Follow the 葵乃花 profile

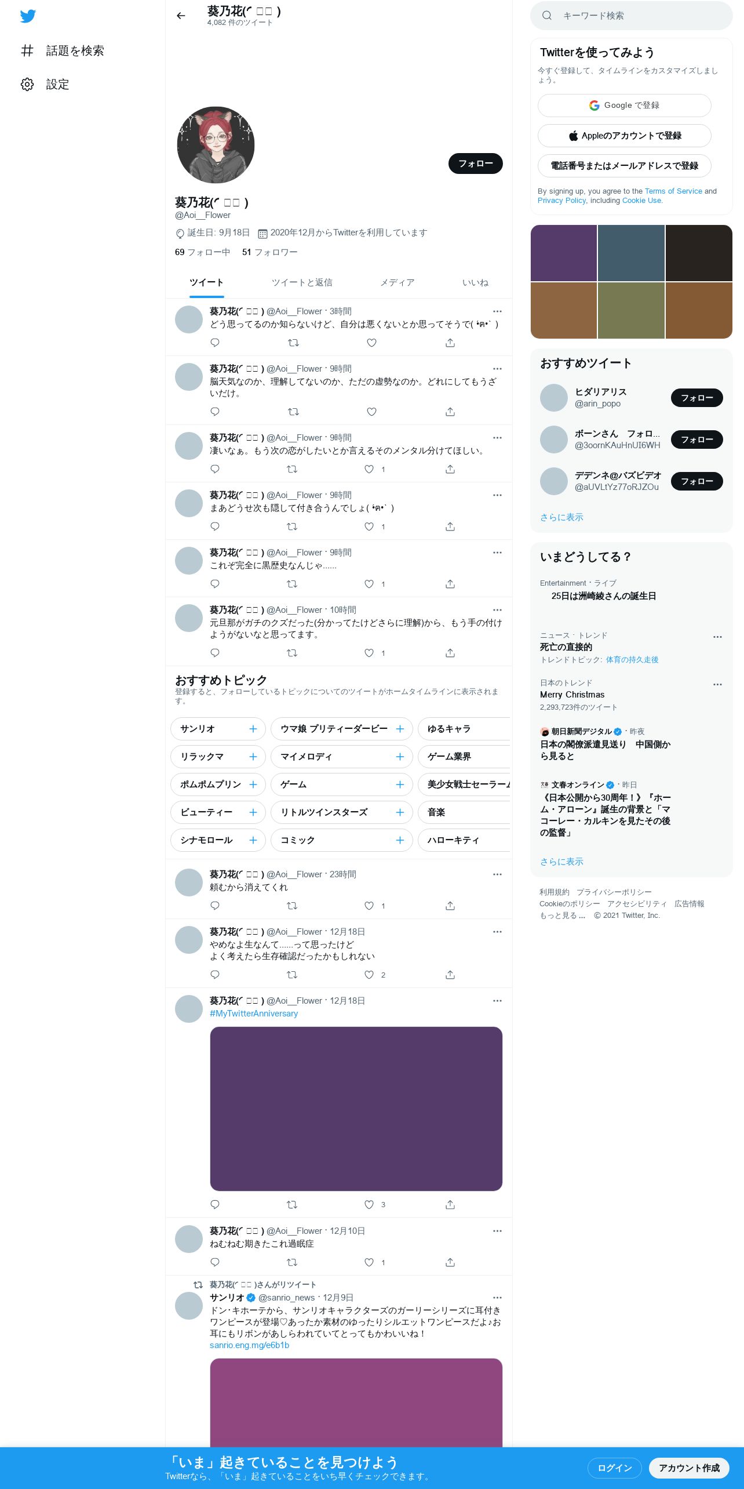pos(476,164)
